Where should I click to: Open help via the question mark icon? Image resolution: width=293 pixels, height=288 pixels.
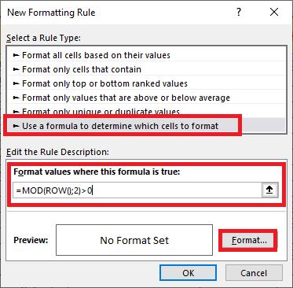click(x=239, y=13)
